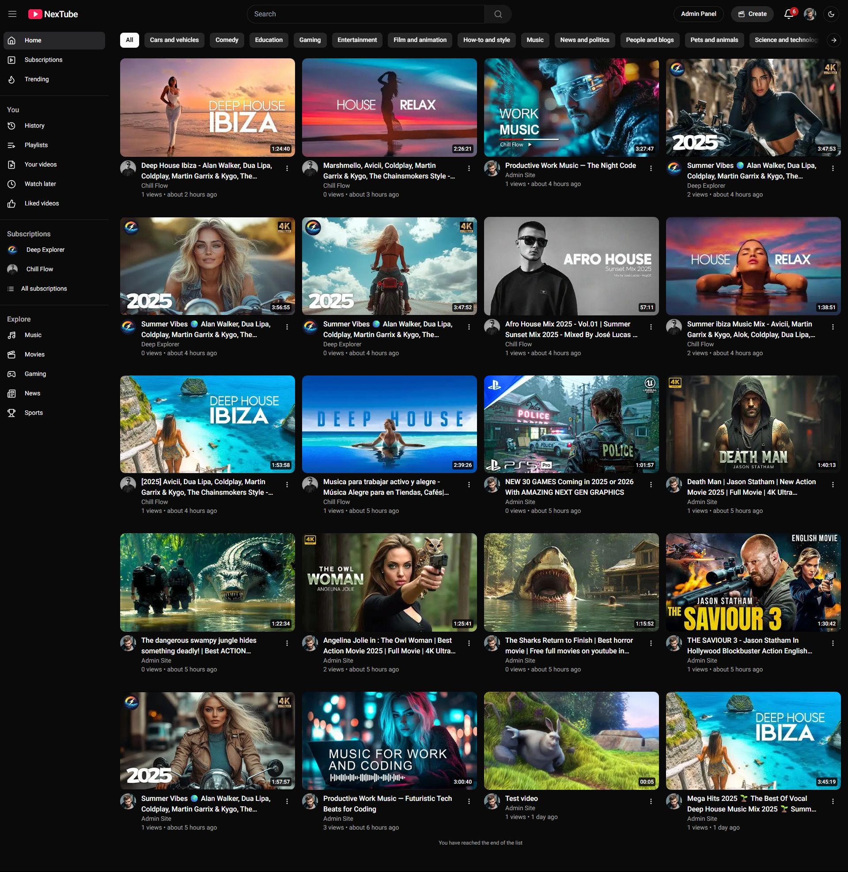Image resolution: width=848 pixels, height=872 pixels.
Task: Open History in the sidebar
Action: [34, 125]
